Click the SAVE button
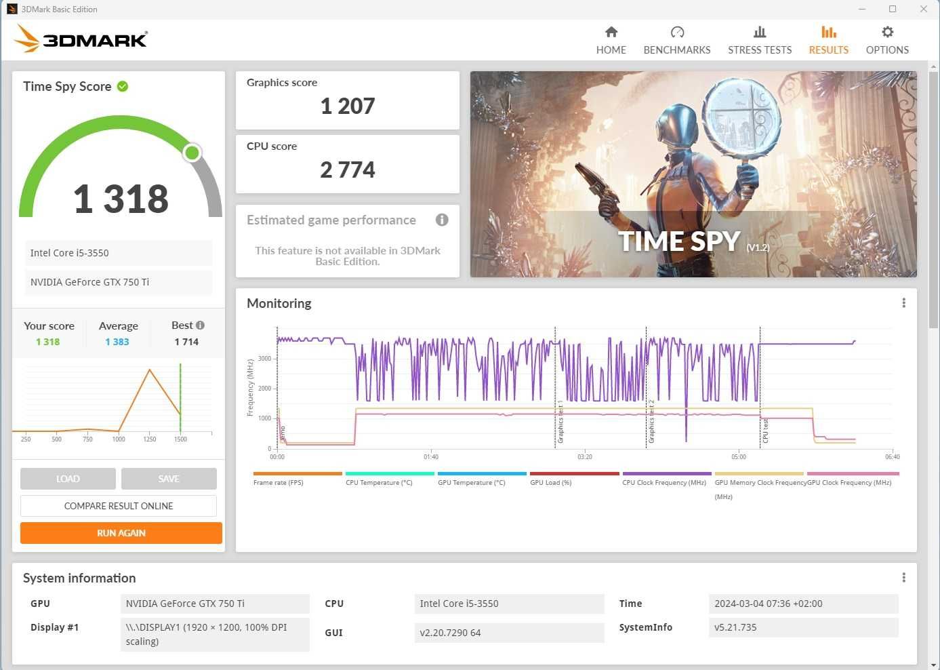Viewport: 940px width, 670px height. pos(169,479)
